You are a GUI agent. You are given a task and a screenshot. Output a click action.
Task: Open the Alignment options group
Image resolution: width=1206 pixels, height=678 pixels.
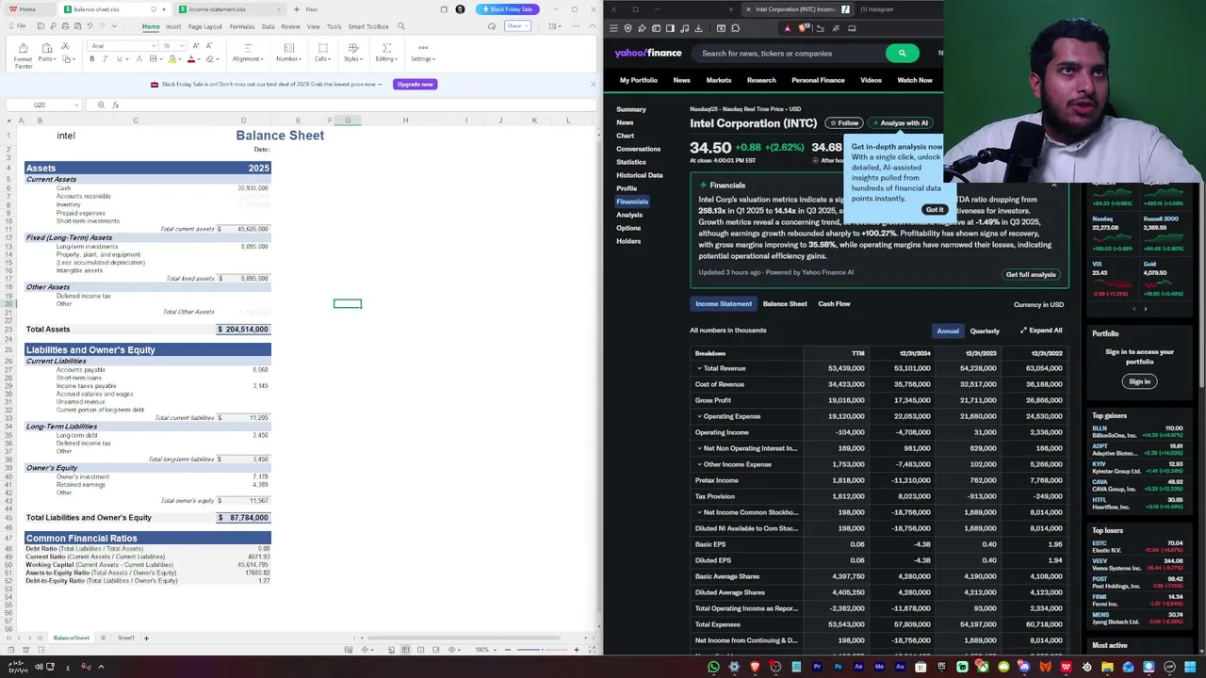click(x=248, y=53)
